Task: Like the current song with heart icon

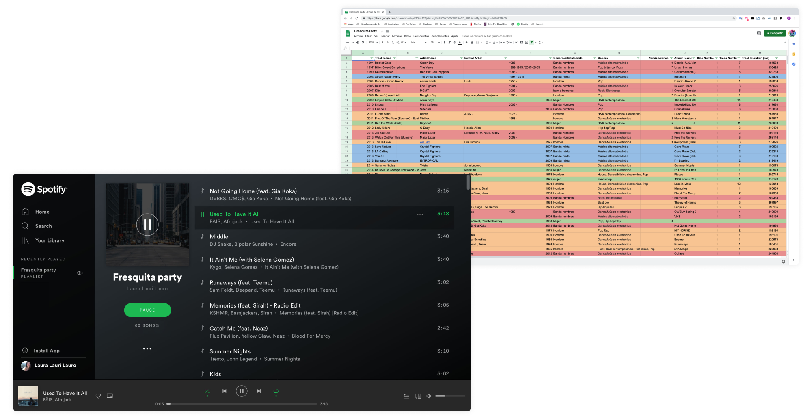Action: [x=98, y=396]
